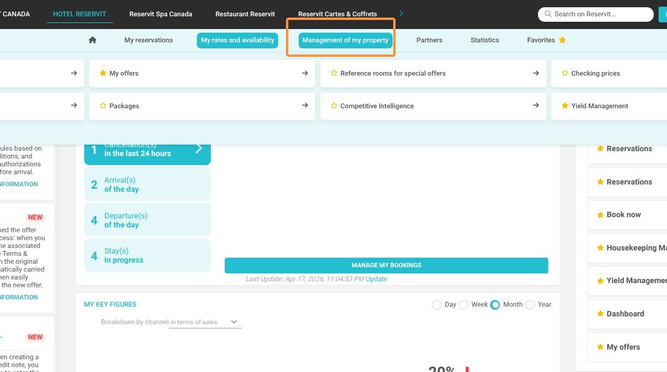Star the Competitive Intelligence card
This screenshot has height=372, width=667.
[x=334, y=106]
